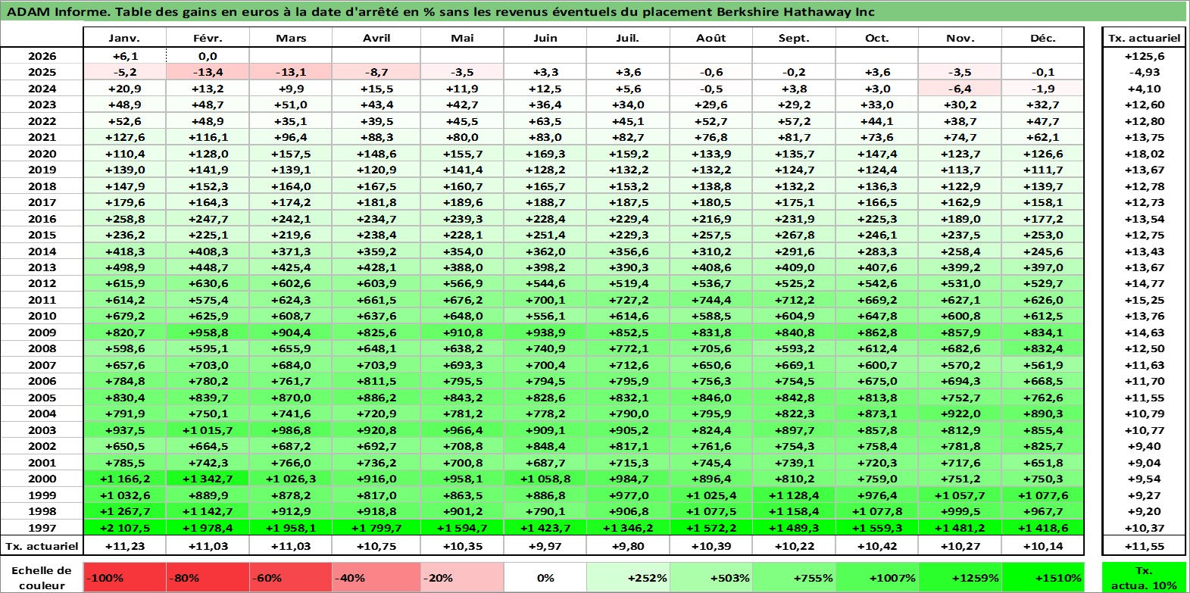Select the +832,4 cell for Déc. 2008
This screenshot has height=593, width=1190.
pos(1043,348)
